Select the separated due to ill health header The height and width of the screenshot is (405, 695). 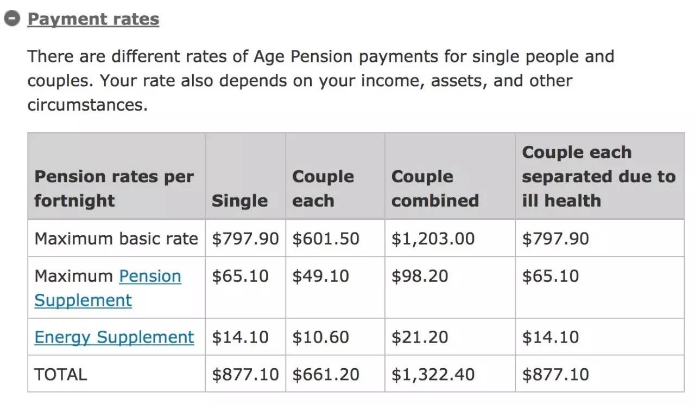(x=599, y=177)
